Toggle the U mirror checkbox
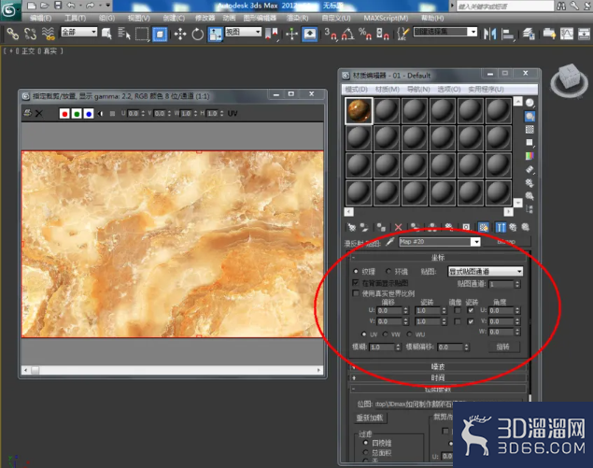 point(458,310)
